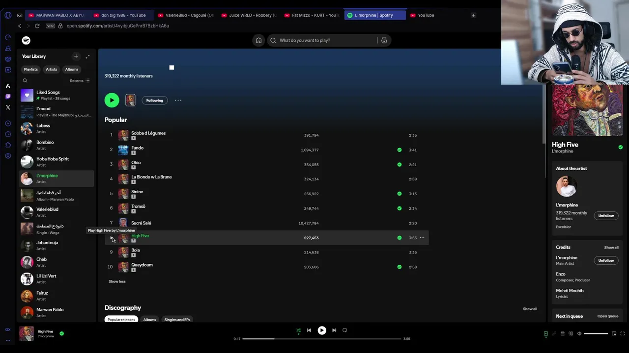Open Opera sidebar extensions cube icon

coord(8,145)
